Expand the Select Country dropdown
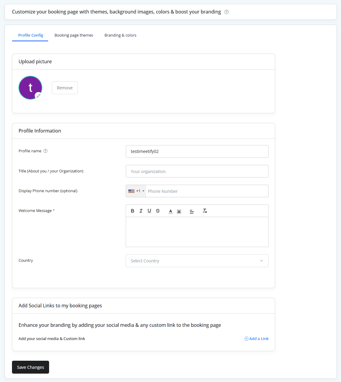The height and width of the screenshot is (382, 341). [197, 261]
